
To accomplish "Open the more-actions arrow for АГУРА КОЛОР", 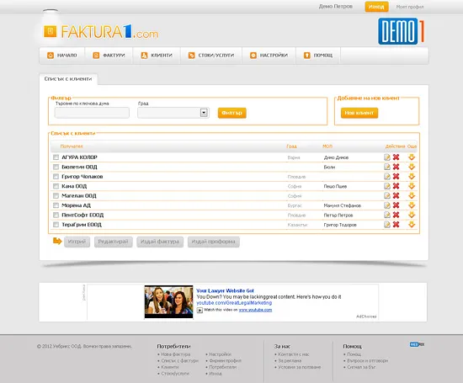I will click(x=412, y=157).
